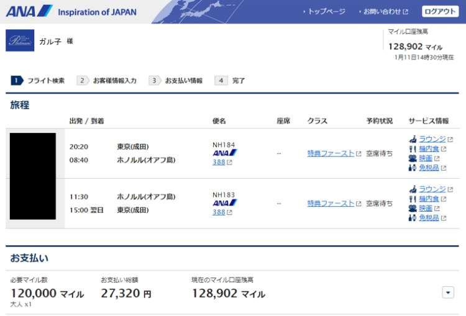Select step 2 お客様情報入力
Image resolution: width=466 pixels, height=316 pixels.
coord(107,81)
